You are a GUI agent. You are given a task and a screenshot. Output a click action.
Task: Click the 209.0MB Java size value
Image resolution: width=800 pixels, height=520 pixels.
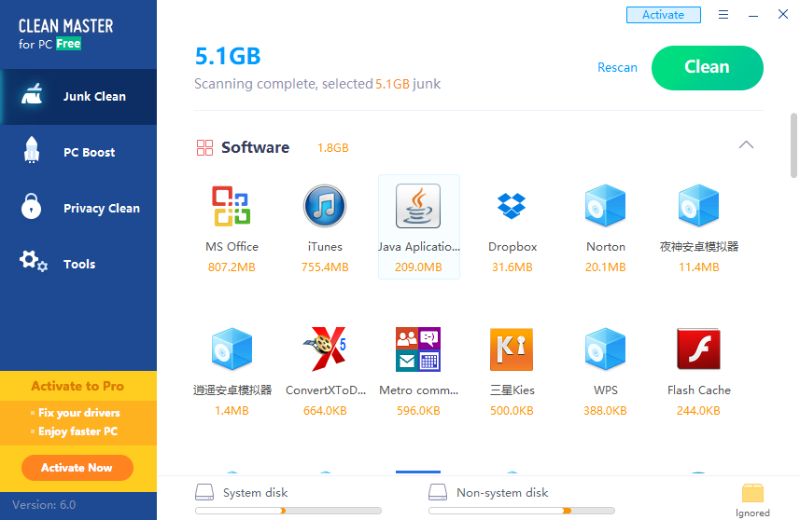418,267
